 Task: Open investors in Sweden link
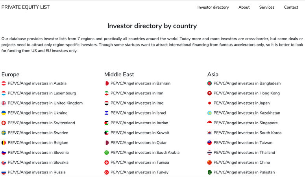coord(38,133)
